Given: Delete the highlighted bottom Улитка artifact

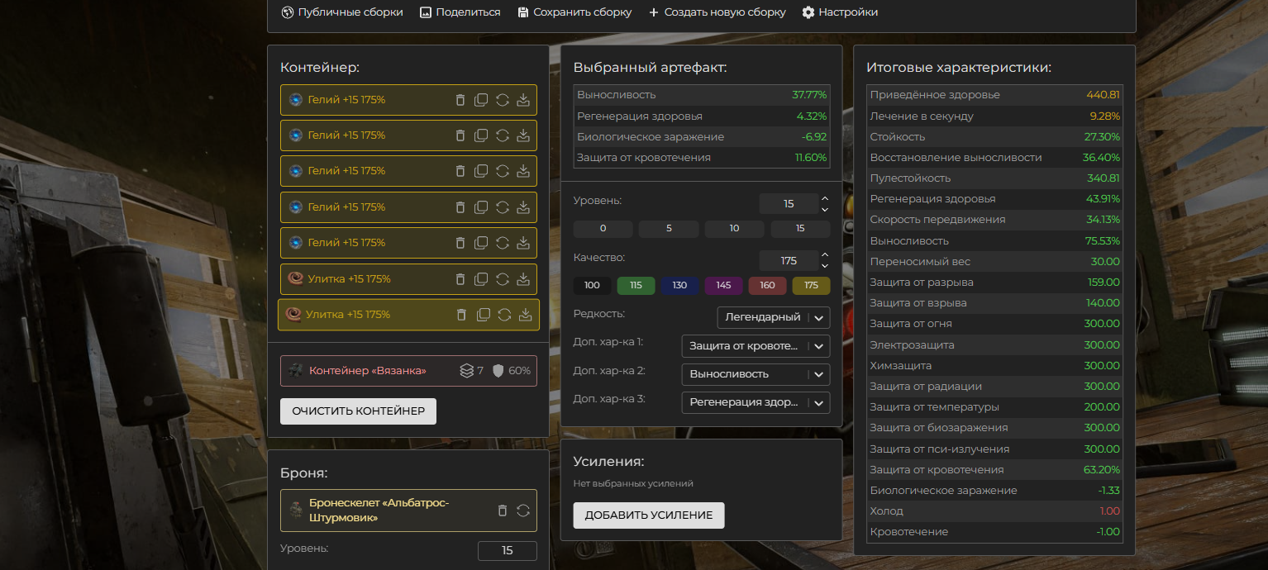Looking at the screenshot, I should coord(462,315).
